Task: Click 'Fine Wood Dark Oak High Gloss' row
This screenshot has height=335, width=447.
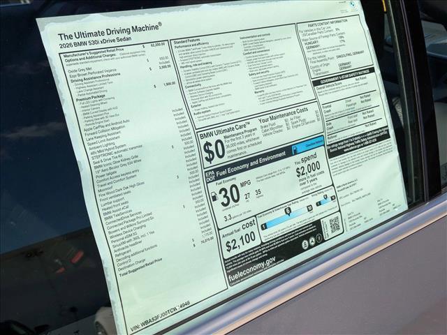Action: 122,190
